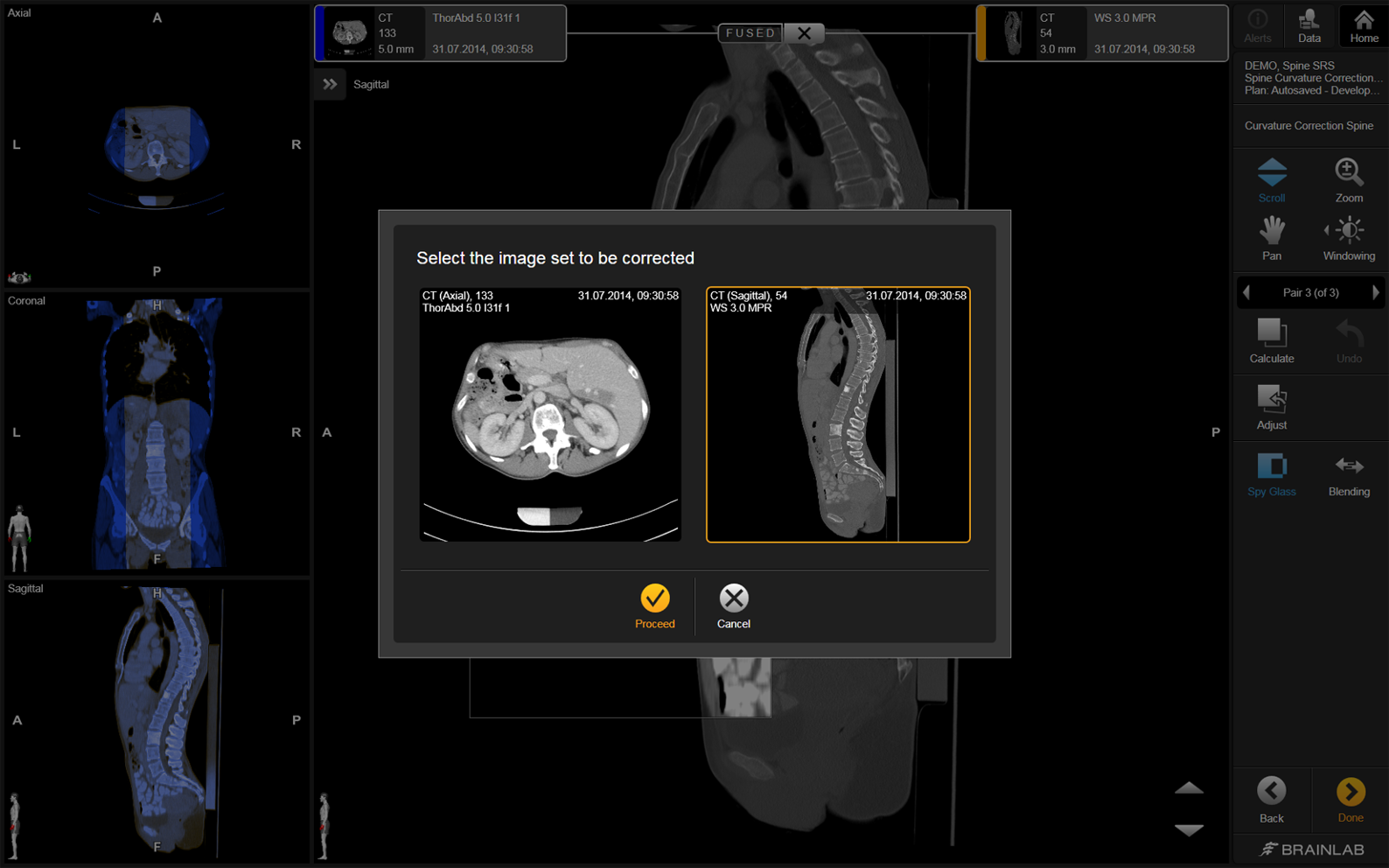Select the CT Sagittal WS 3.0 MPR set
The height and width of the screenshot is (868, 1389).
point(838,415)
